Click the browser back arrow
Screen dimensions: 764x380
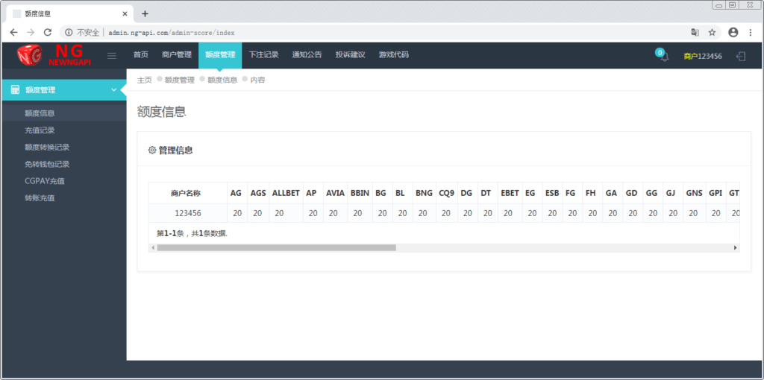click(13, 32)
